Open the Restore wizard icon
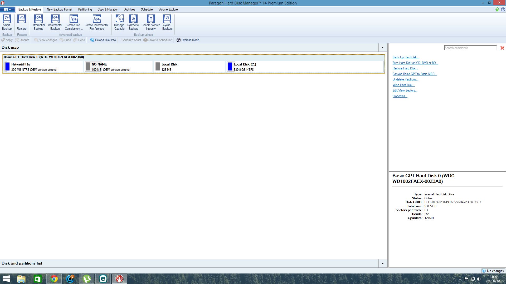 [22, 22]
